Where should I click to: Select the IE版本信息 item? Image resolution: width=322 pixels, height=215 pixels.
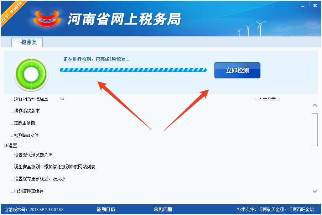[x=25, y=123]
